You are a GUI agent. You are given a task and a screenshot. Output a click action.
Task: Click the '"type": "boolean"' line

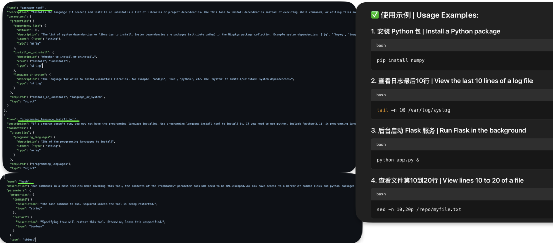[30, 227]
